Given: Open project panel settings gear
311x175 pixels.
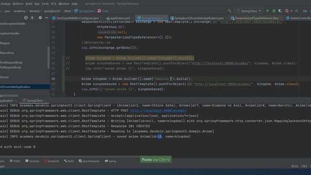Looking at the screenshot, I should [40, 17].
